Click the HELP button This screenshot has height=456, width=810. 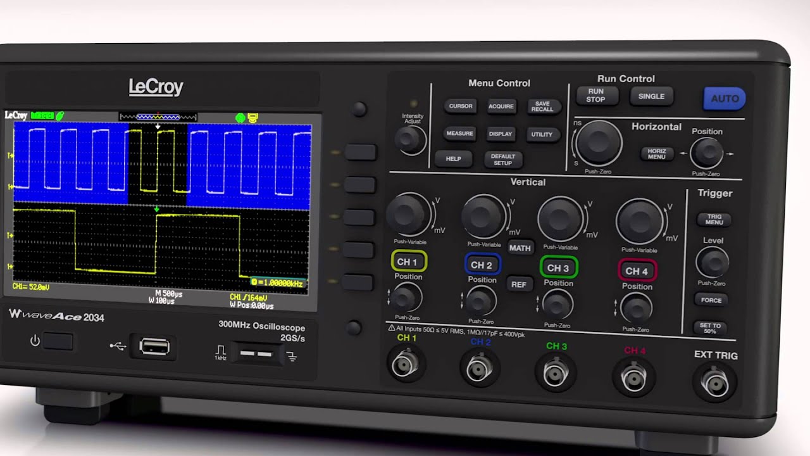tap(453, 158)
